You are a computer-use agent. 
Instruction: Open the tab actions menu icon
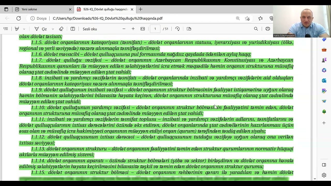6,9
